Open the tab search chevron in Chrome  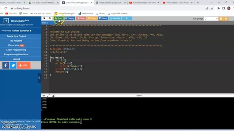coord(212,3)
